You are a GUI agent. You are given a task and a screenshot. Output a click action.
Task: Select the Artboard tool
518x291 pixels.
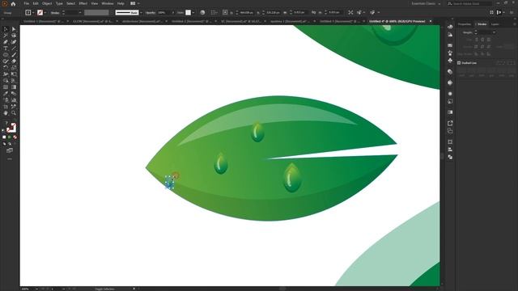(6, 106)
